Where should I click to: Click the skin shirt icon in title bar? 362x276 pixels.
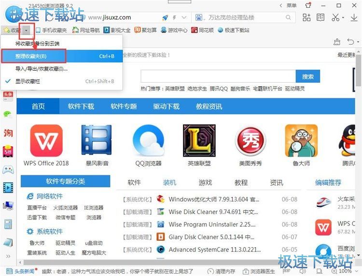(308, 5)
